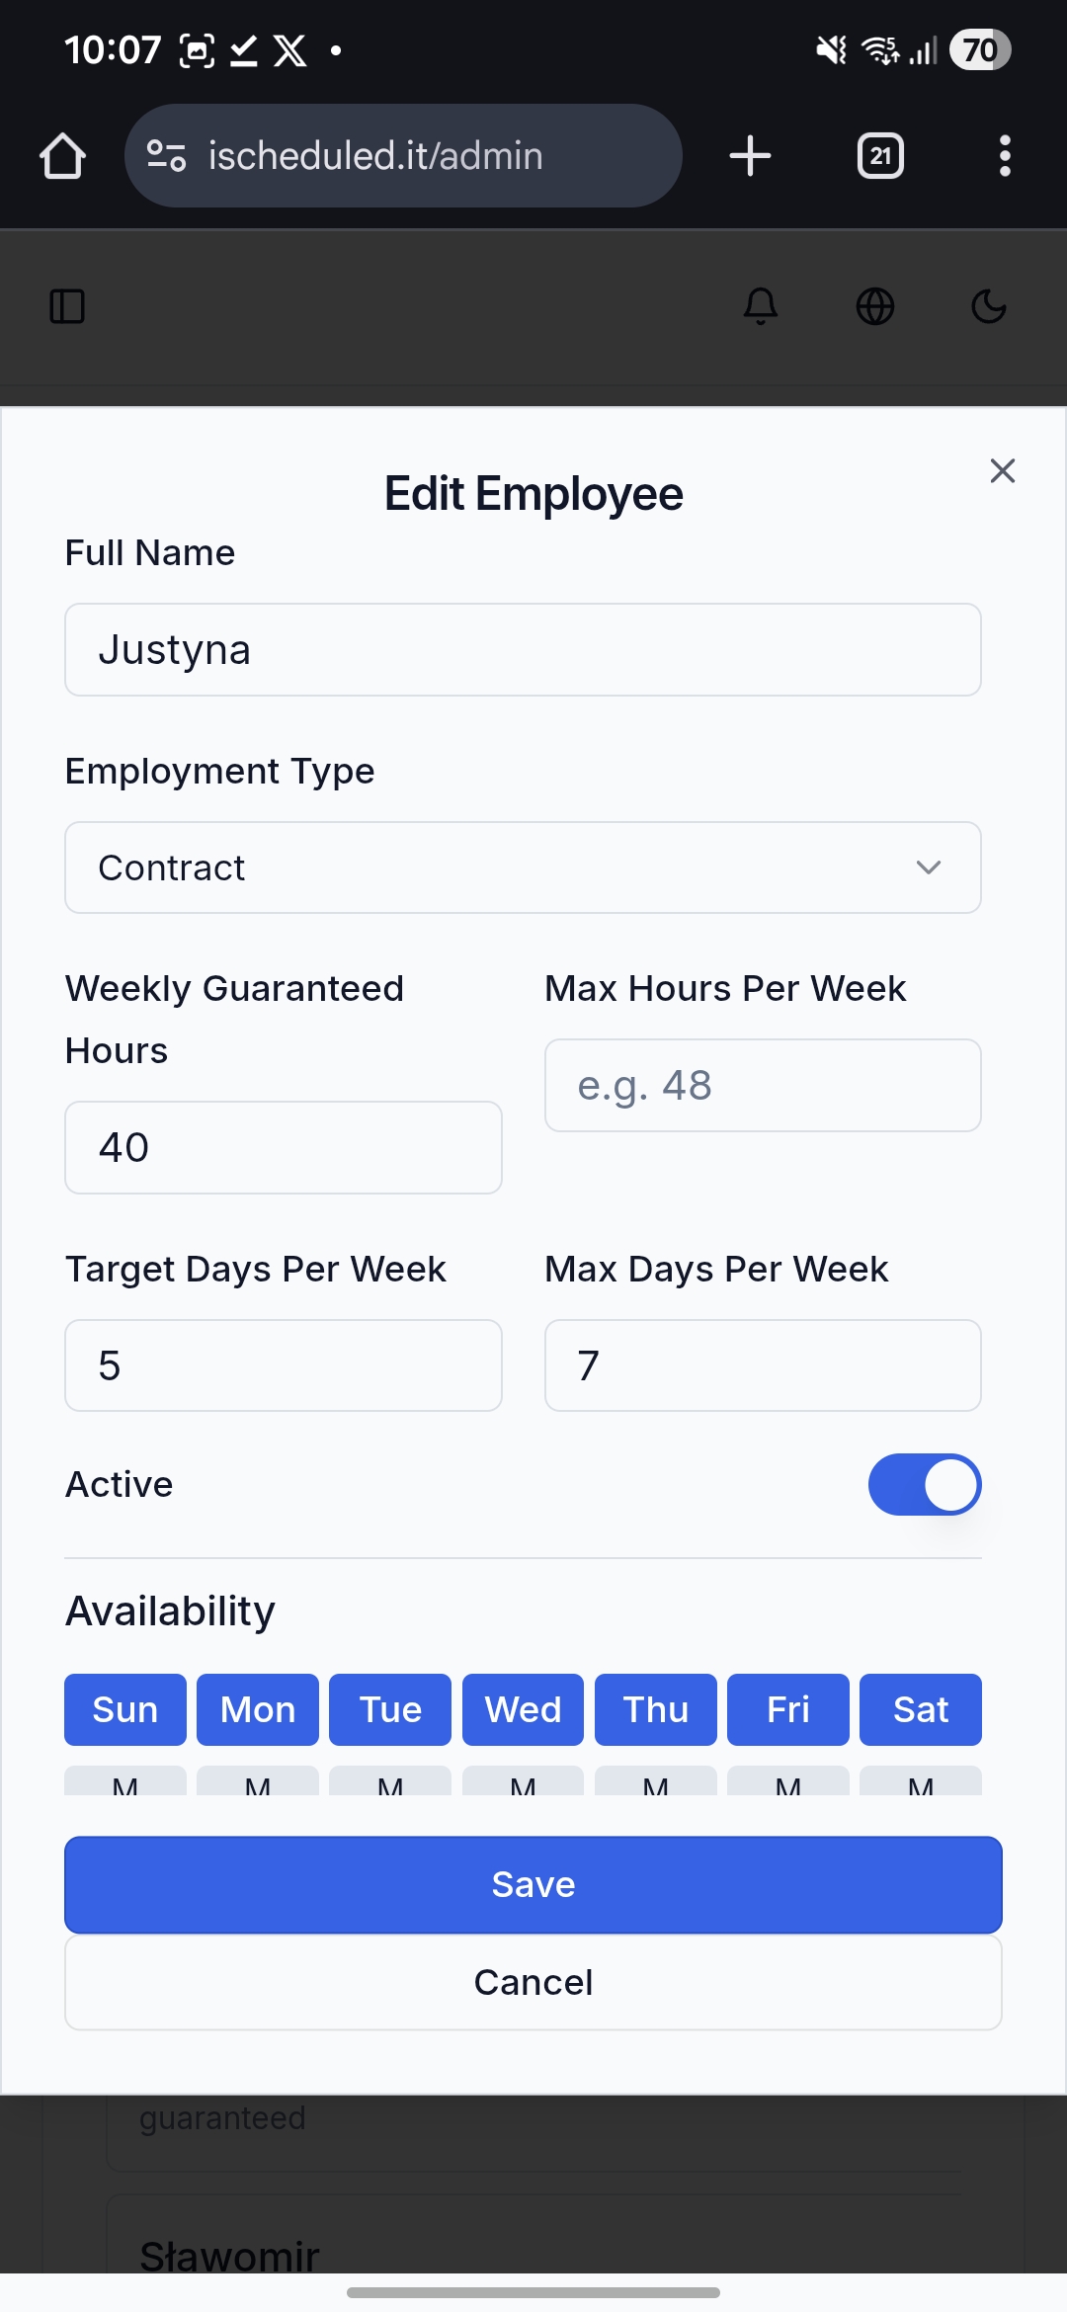Image resolution: width=1067 pixels, height=2312 pixels.
Task: Toggle the Active switch
Action: click(x=924, y=1484)
